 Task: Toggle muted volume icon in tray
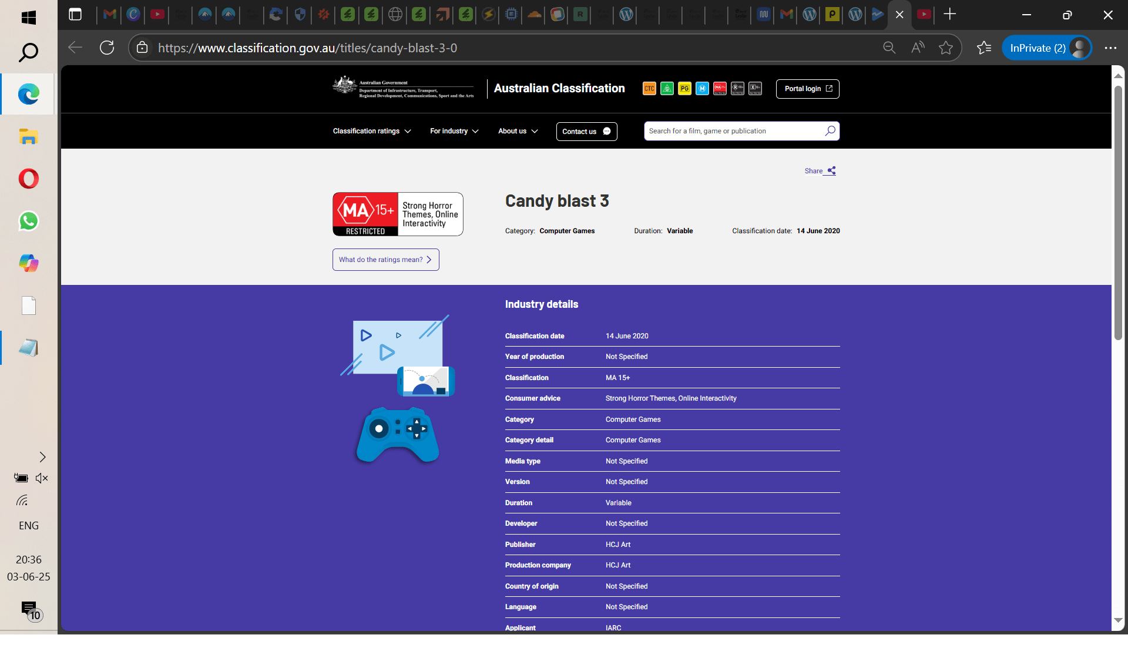tap(42, 478)
